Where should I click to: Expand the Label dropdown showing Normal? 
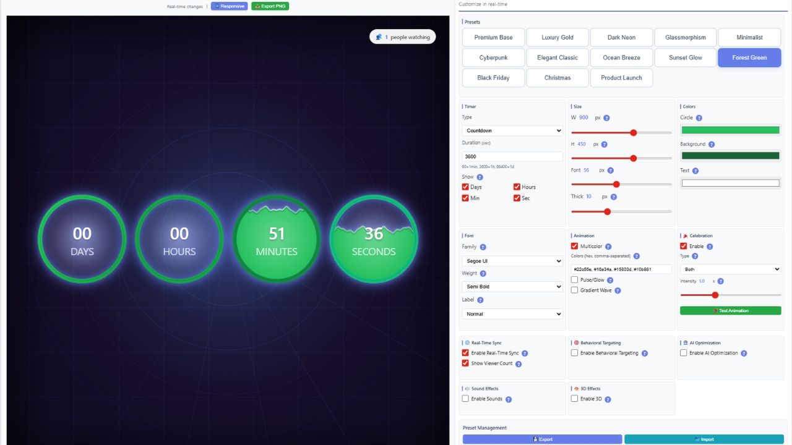coord(512,314)
